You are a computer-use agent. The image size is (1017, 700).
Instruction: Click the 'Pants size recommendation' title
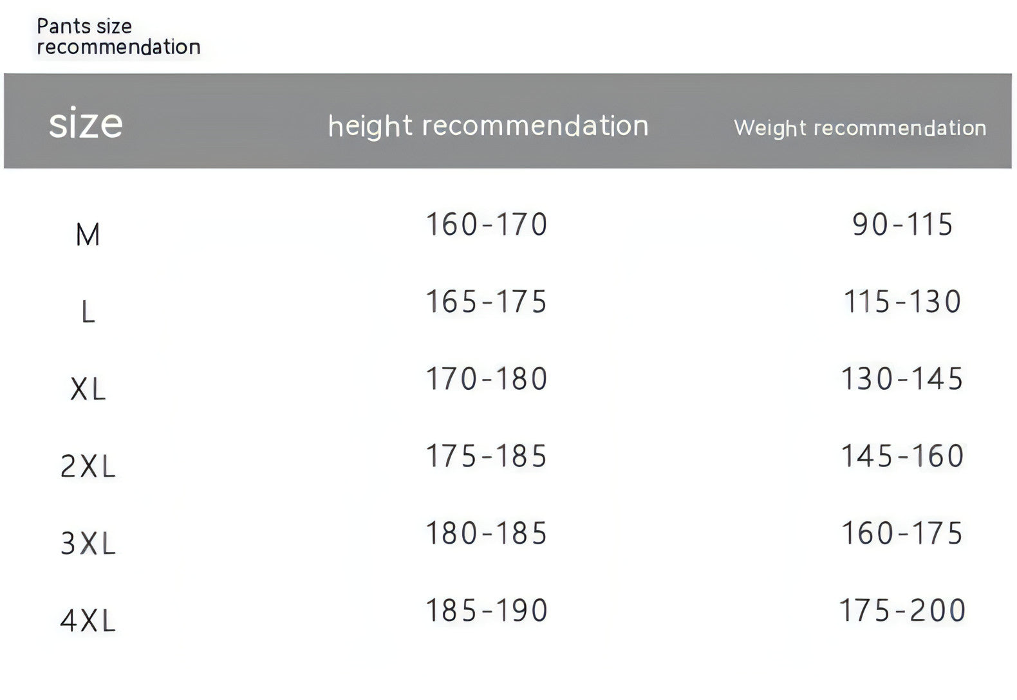tap(118, 37)
